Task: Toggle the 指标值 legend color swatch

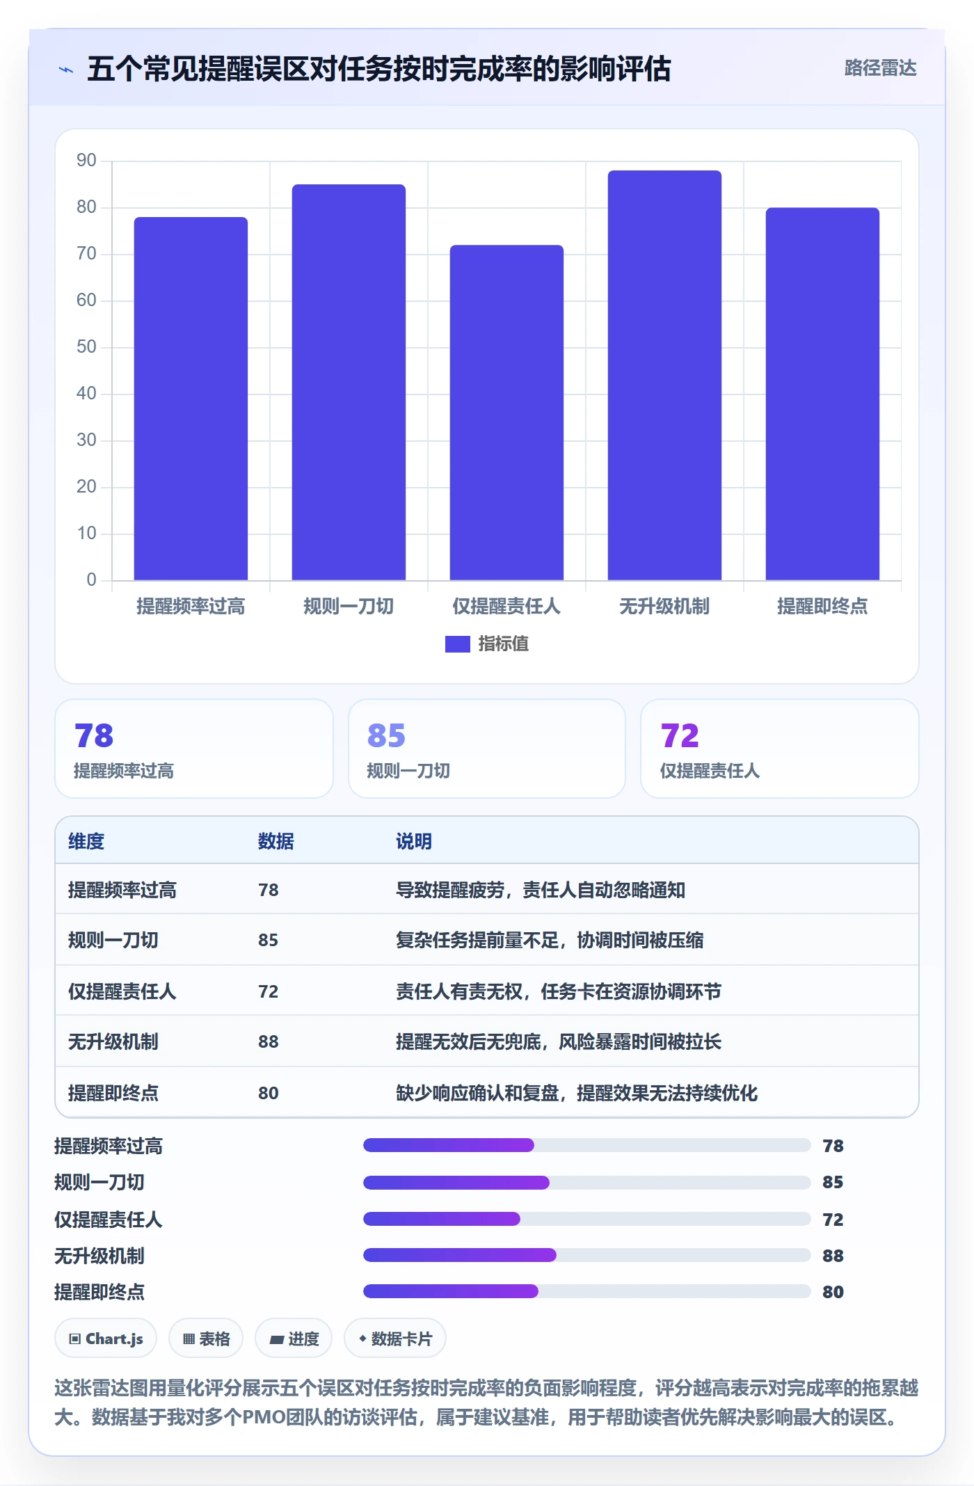Action: tap(457, 644)
